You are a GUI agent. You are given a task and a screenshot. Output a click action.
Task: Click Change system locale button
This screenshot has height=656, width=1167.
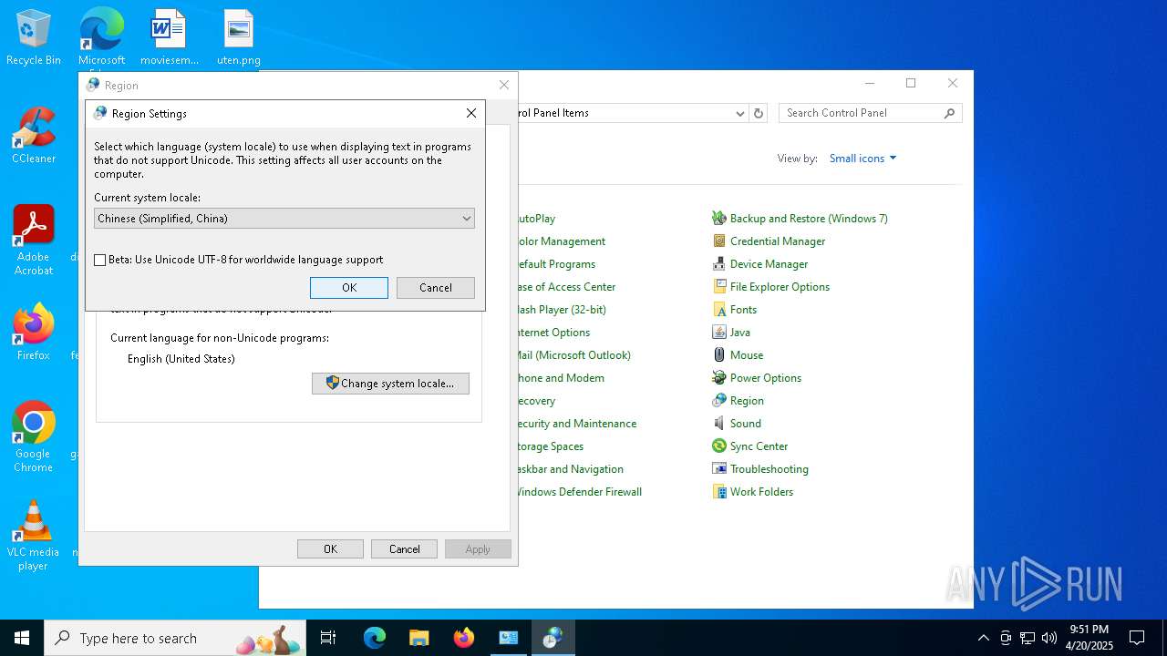click(x=390, y=384)
